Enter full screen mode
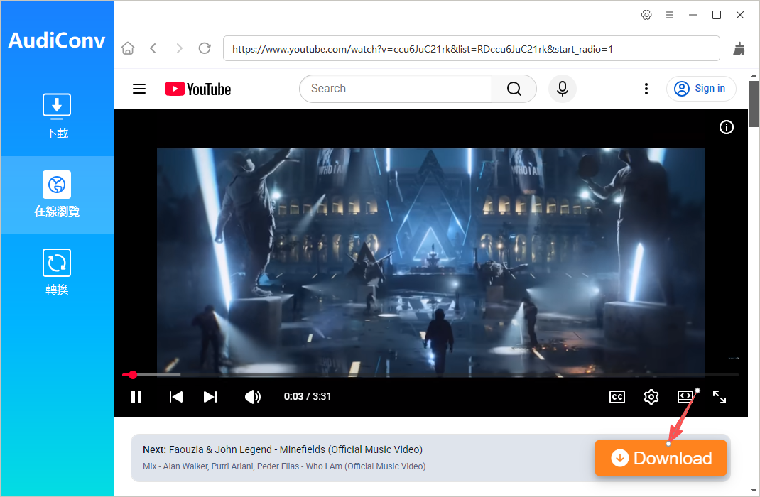 coord(720,397)
